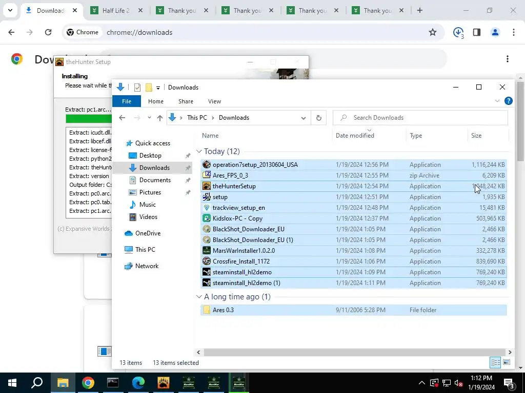Collapse the A long time ago group
The height and width of the screenshot is (393, 525).
pos(199,297)
